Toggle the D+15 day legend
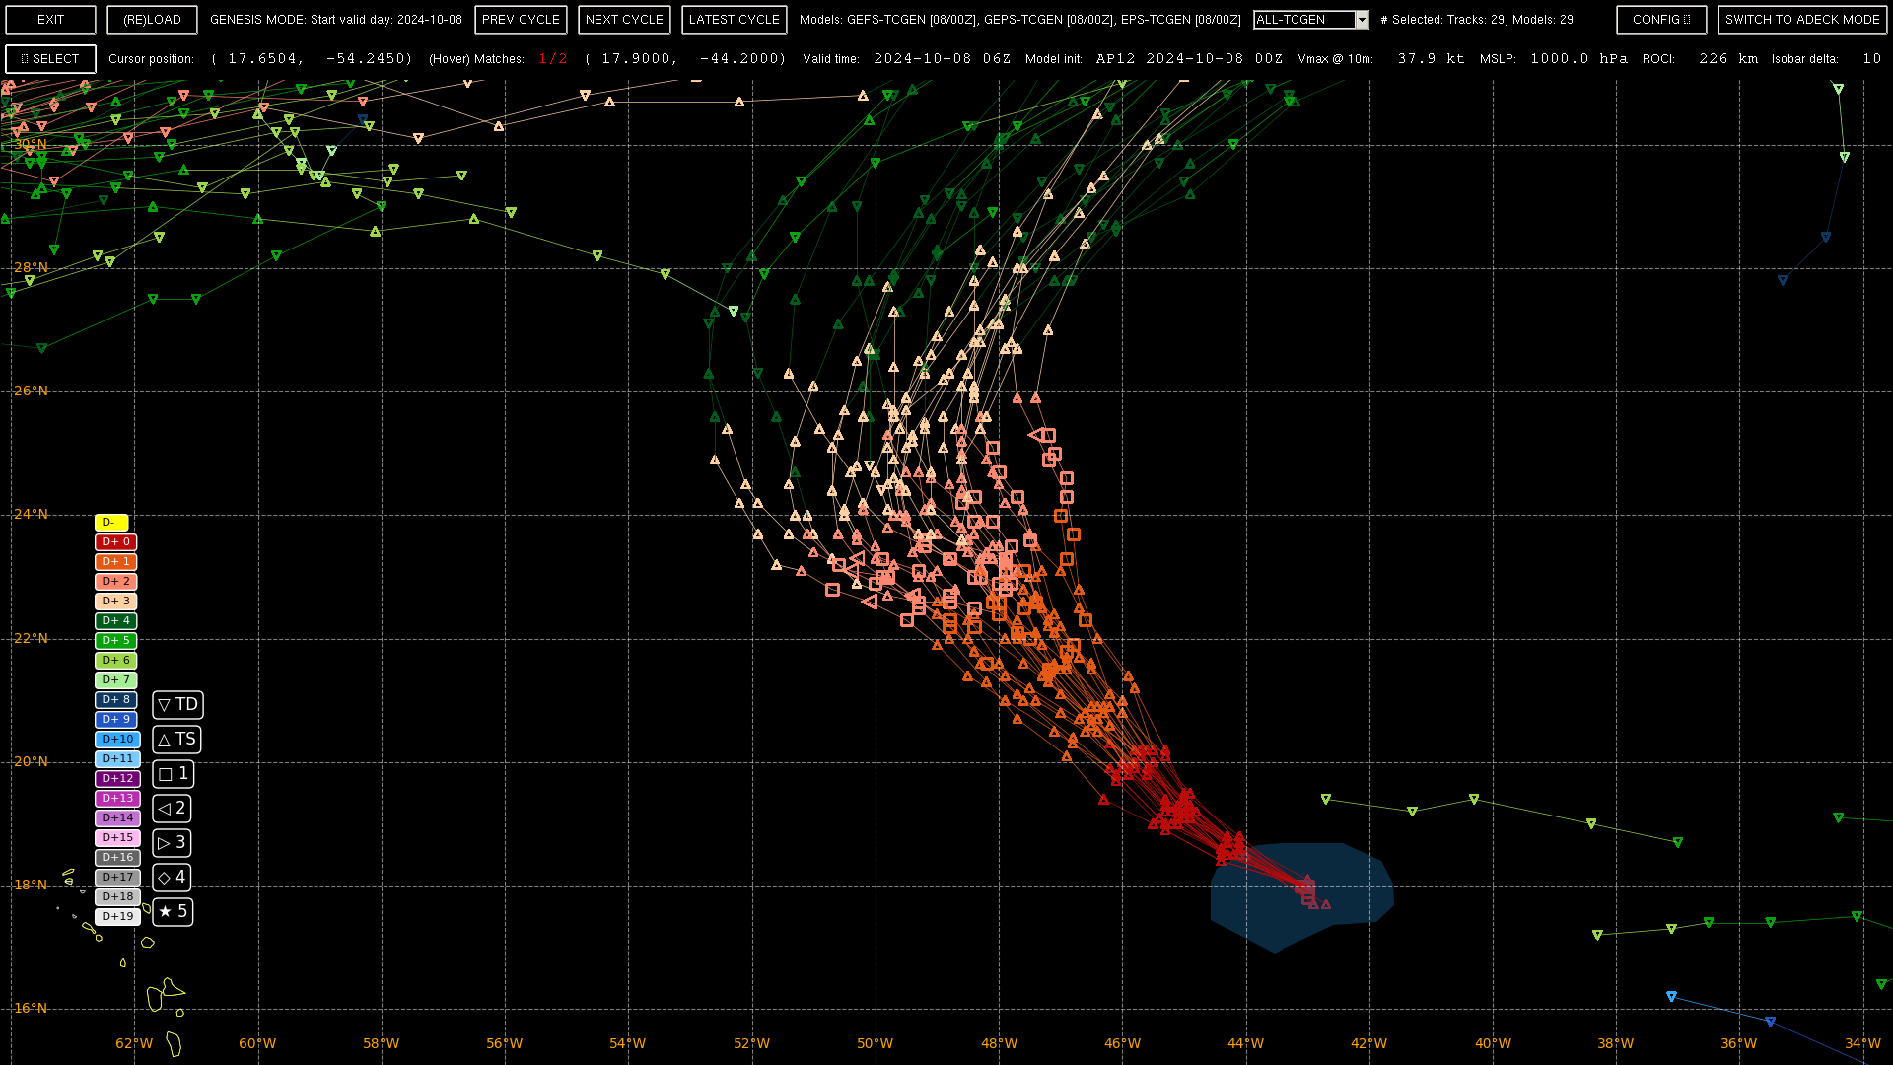This screenshot has width=1893, height=1065. pos(117,838)
